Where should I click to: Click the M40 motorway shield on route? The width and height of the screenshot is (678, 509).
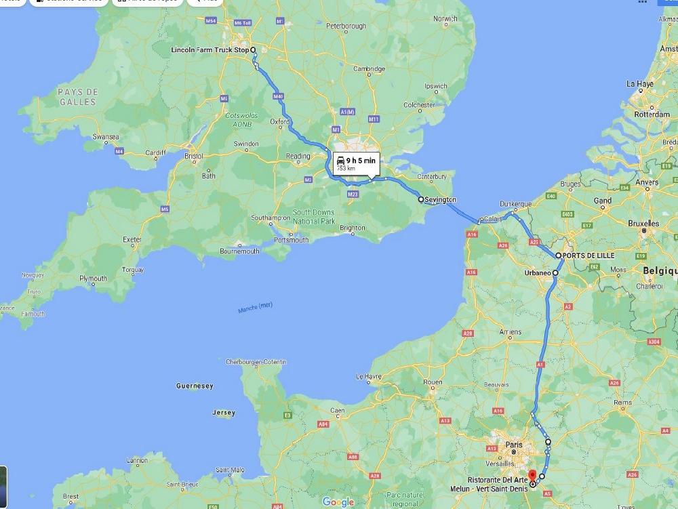coord(278,96)
